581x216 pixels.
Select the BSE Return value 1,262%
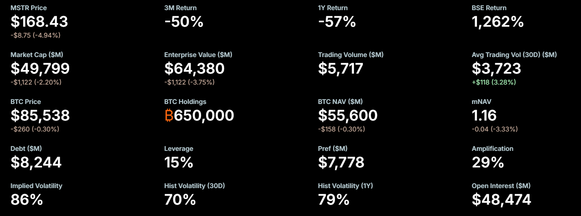coord(498,22)
